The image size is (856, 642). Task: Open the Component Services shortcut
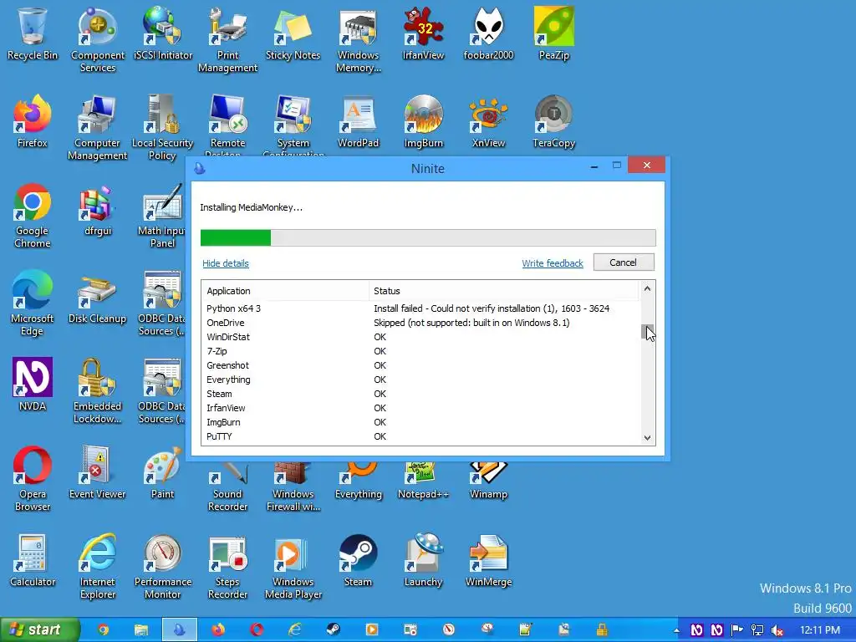tap(98, 39)
